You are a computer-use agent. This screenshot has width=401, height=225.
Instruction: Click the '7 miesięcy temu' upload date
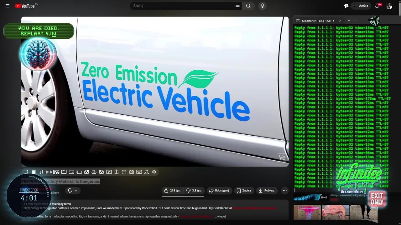pyautogui.click(x=60, y=204)
